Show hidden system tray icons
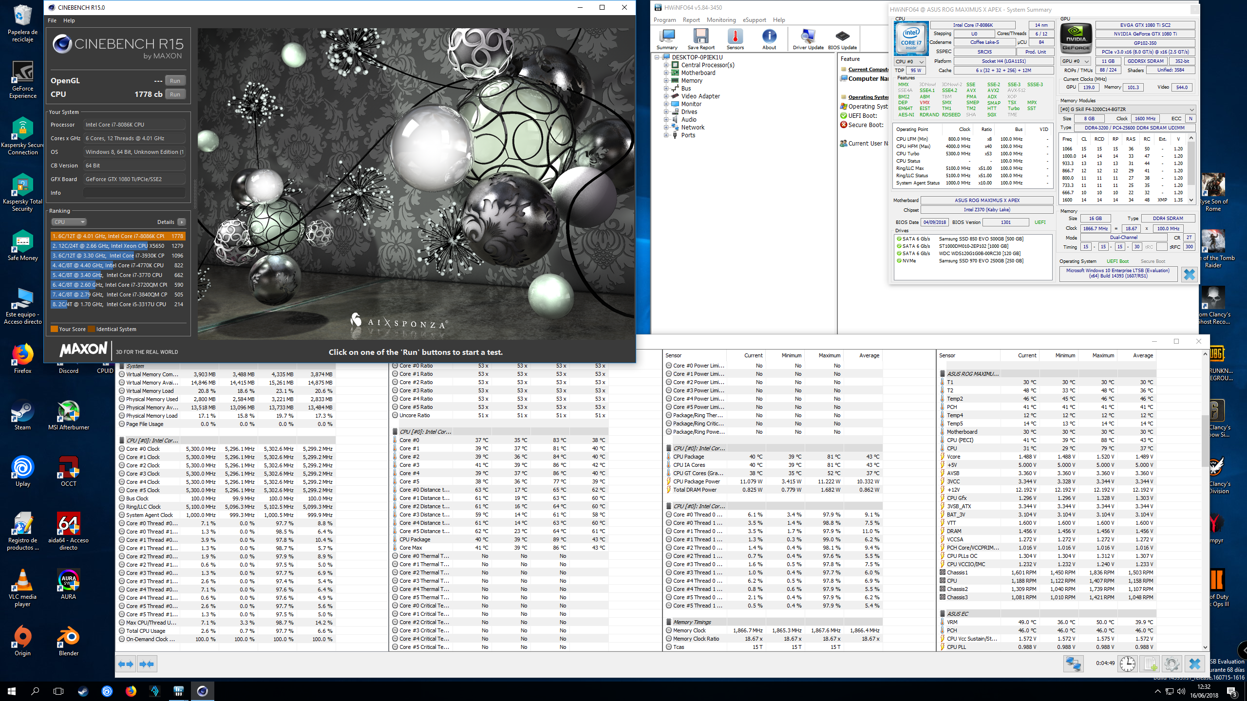Screen dimensions: 1247x701 (x=1157, y=691)
